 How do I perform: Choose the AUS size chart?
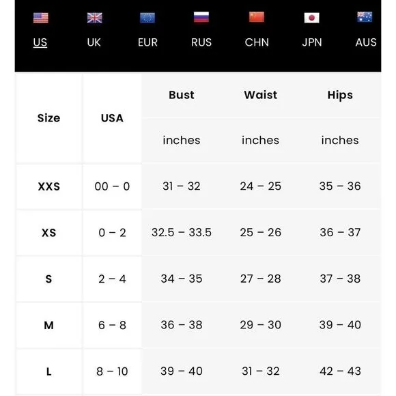point(366,42)
